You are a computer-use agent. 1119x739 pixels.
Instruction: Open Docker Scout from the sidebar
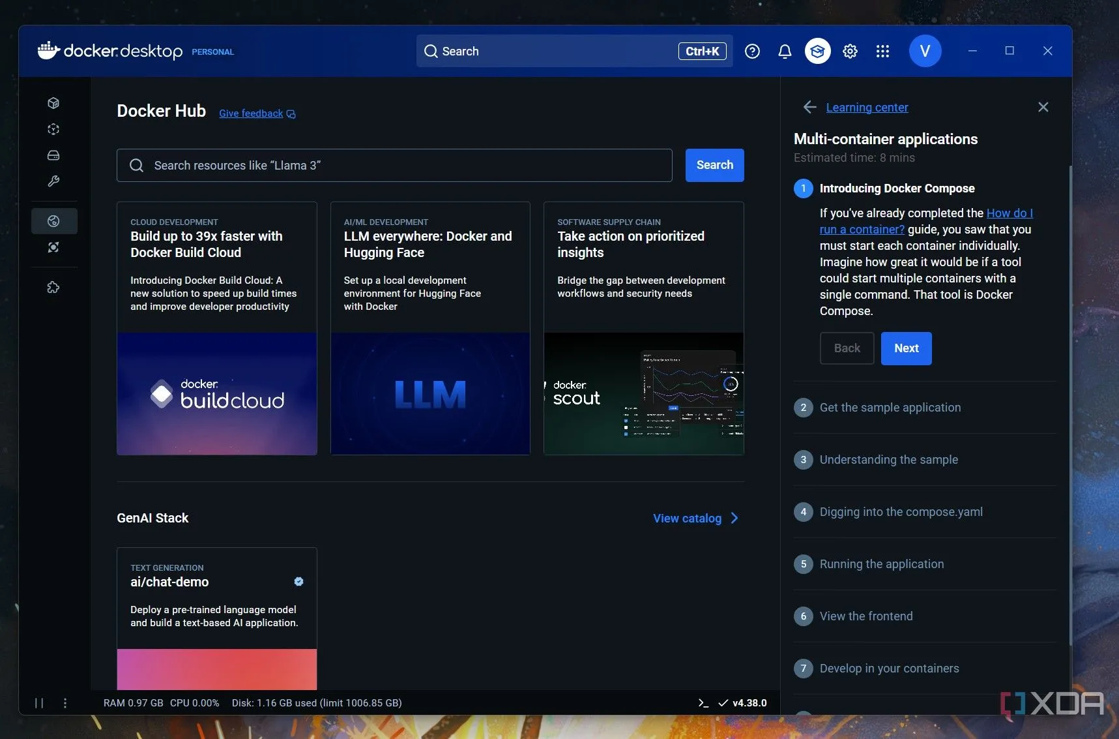point(53,247)
